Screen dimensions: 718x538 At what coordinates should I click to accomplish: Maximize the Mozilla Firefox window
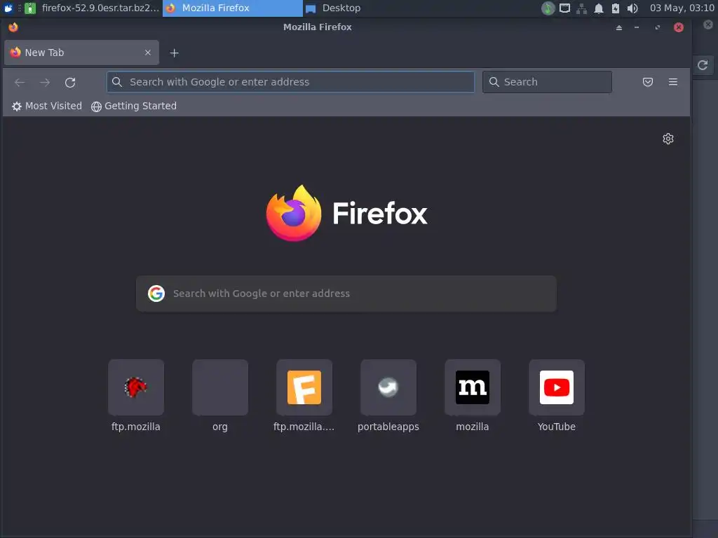[x=658, y=27]
